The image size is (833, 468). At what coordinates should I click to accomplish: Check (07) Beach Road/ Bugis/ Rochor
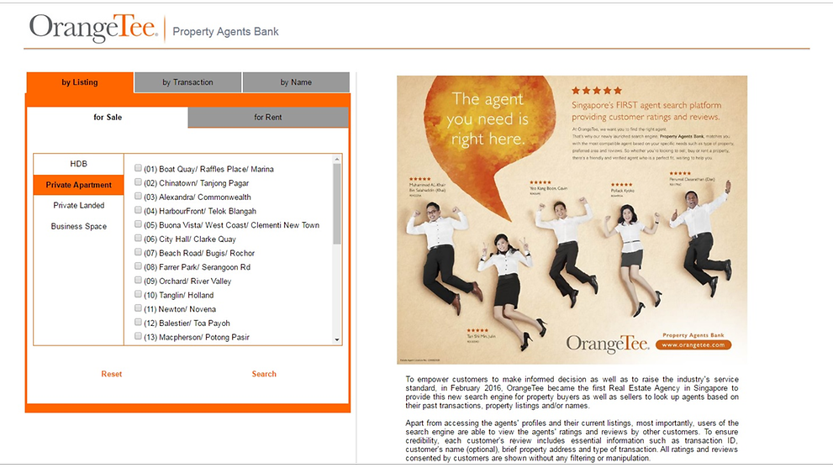coord(138,252)
